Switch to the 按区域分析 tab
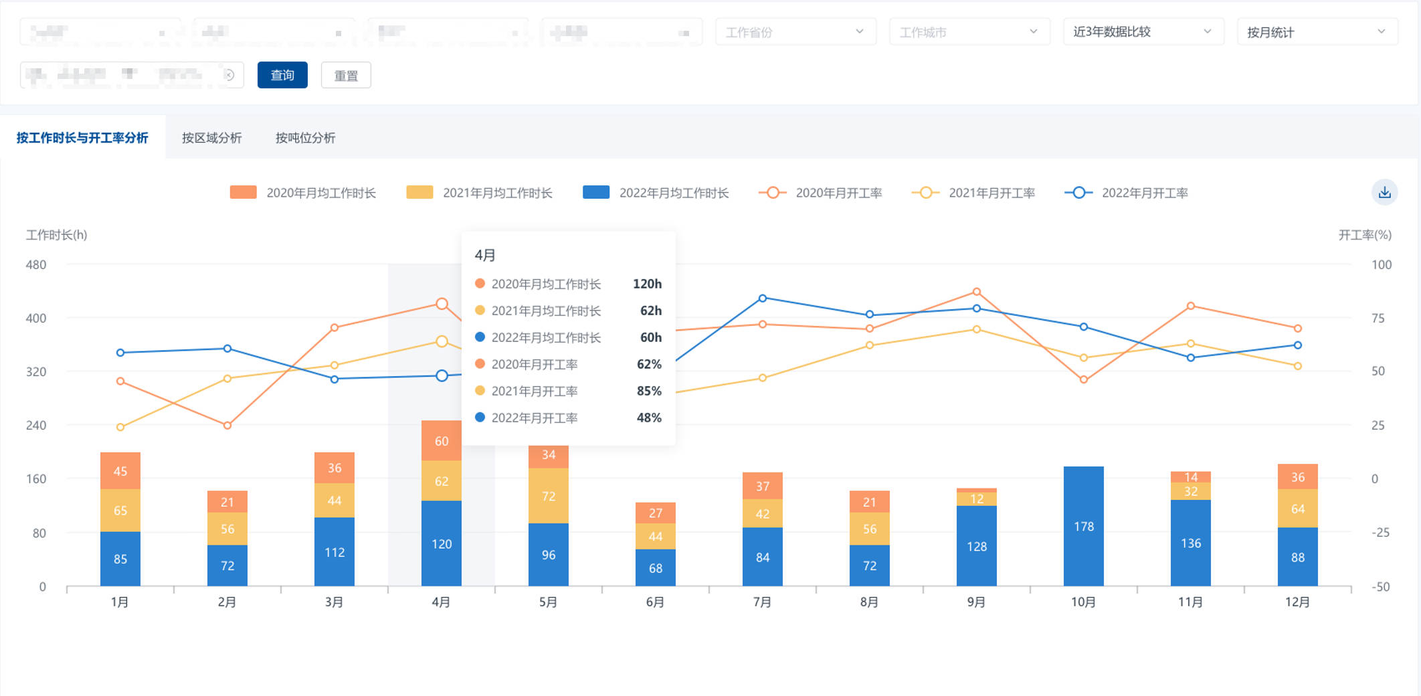This screenshot has width=1421, height=696. tap(211, 138)
